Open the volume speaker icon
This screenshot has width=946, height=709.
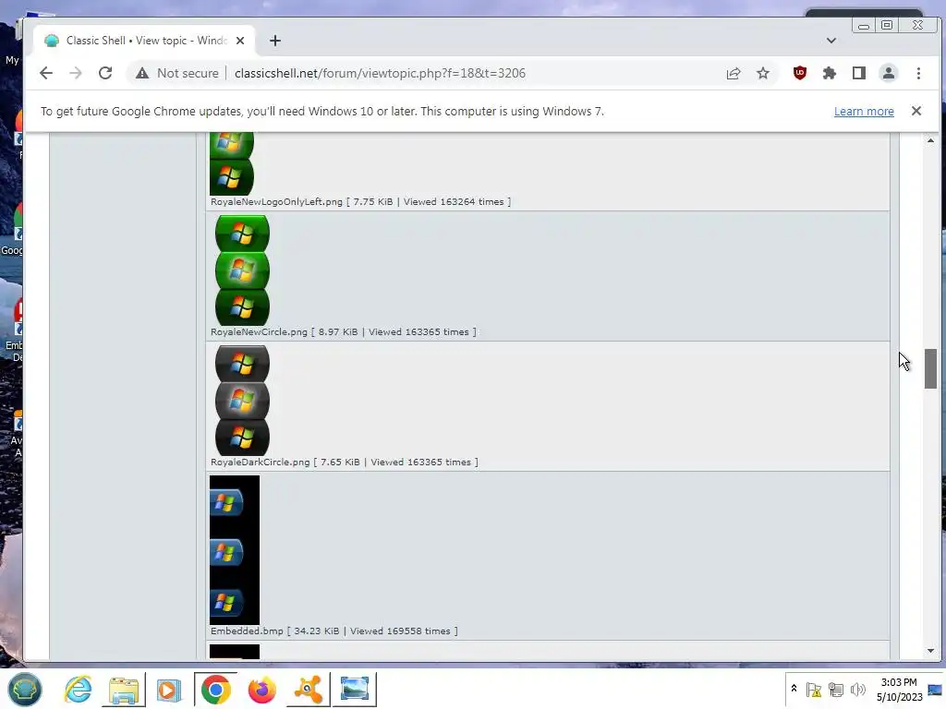click(x=857, y=689)
